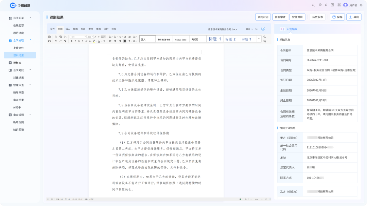
Task: Increase paragraph indent
Action: point(129,37)
